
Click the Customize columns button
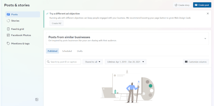[x=196, y=62]
